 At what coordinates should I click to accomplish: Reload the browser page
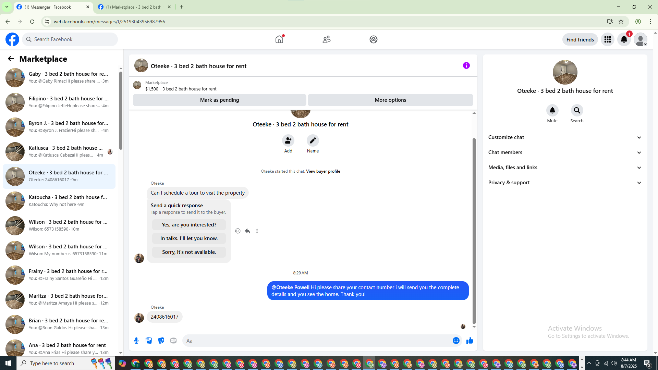tap(32, 22)
